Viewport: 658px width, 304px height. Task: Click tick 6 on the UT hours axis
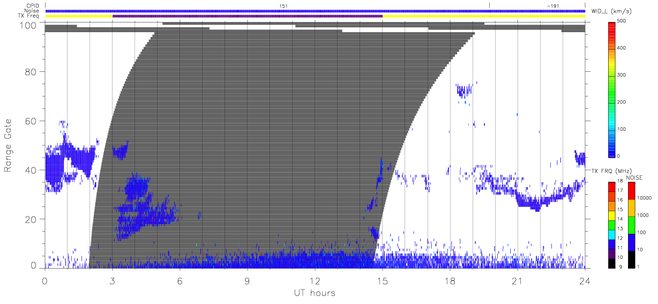[x=180, y=280]
